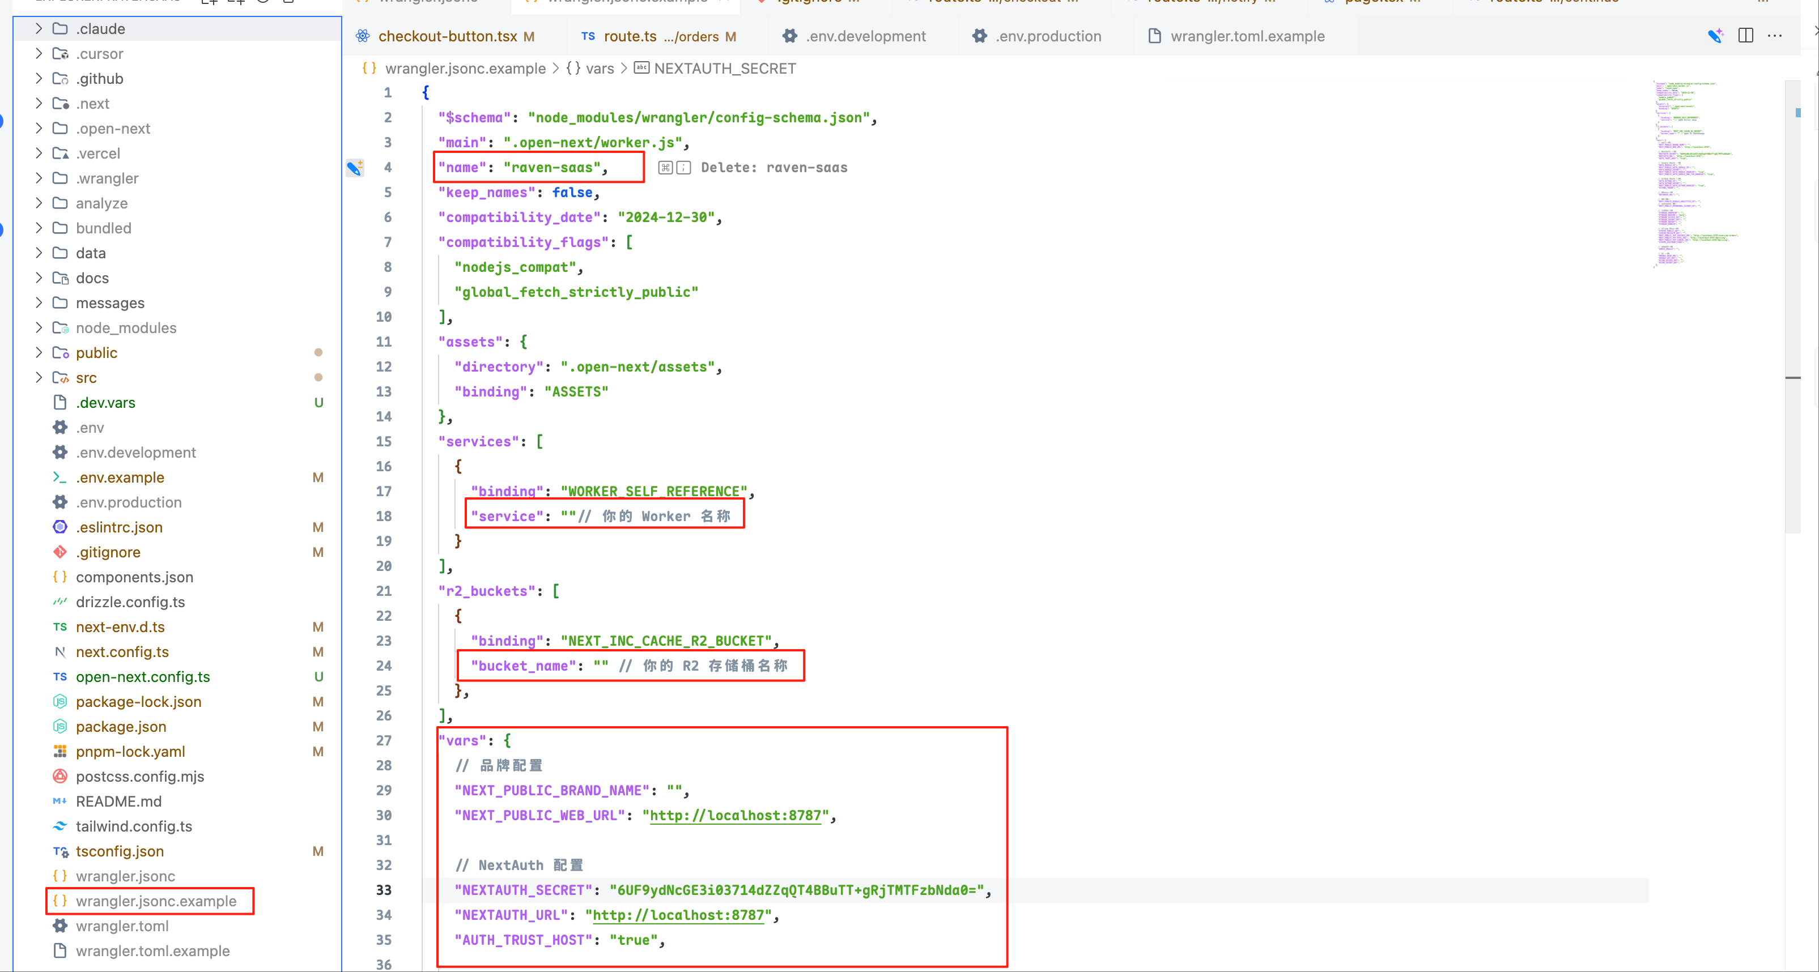Click the vars breadcrumb segment
This screenshot has width=1819, height=972.
pyautogui.click(x=600, y=69)
